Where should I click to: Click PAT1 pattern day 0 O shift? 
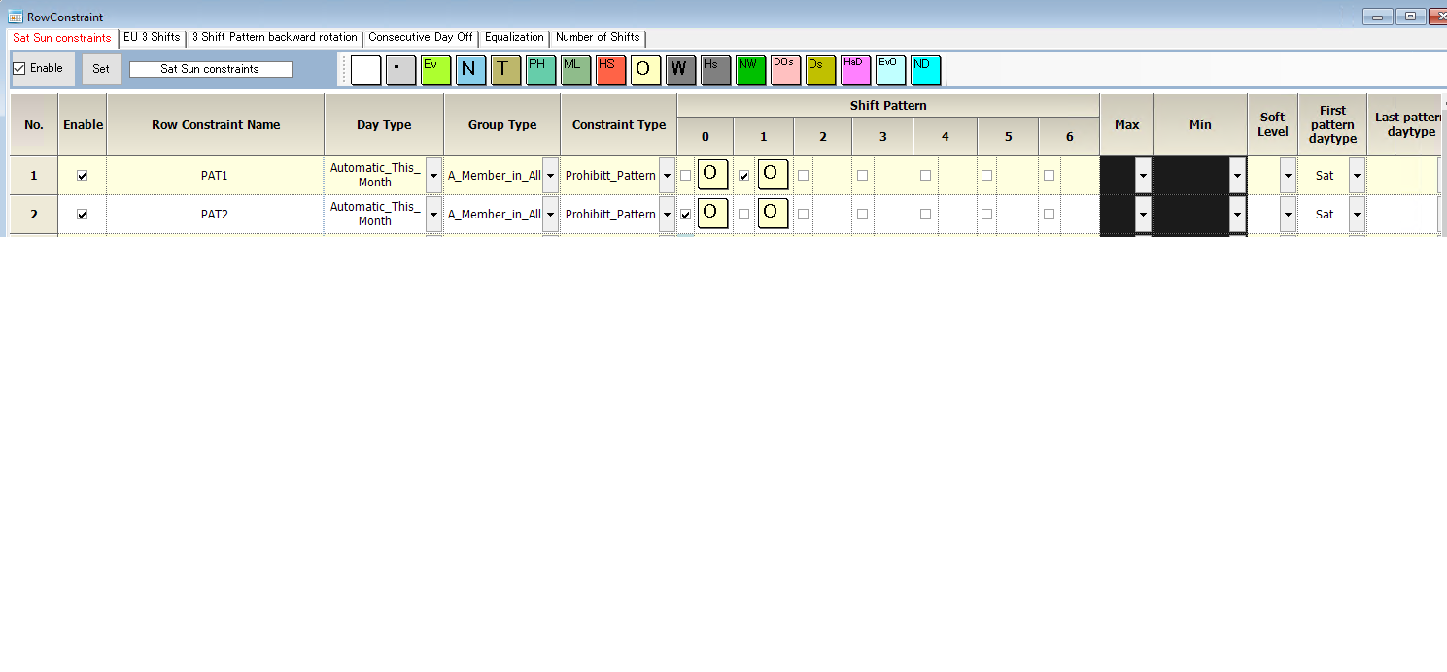(713, 175)
